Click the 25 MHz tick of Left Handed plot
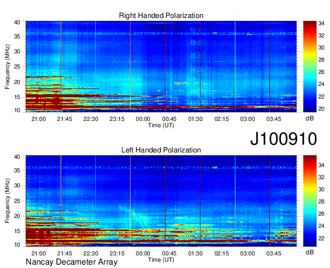 coord(17,201)
